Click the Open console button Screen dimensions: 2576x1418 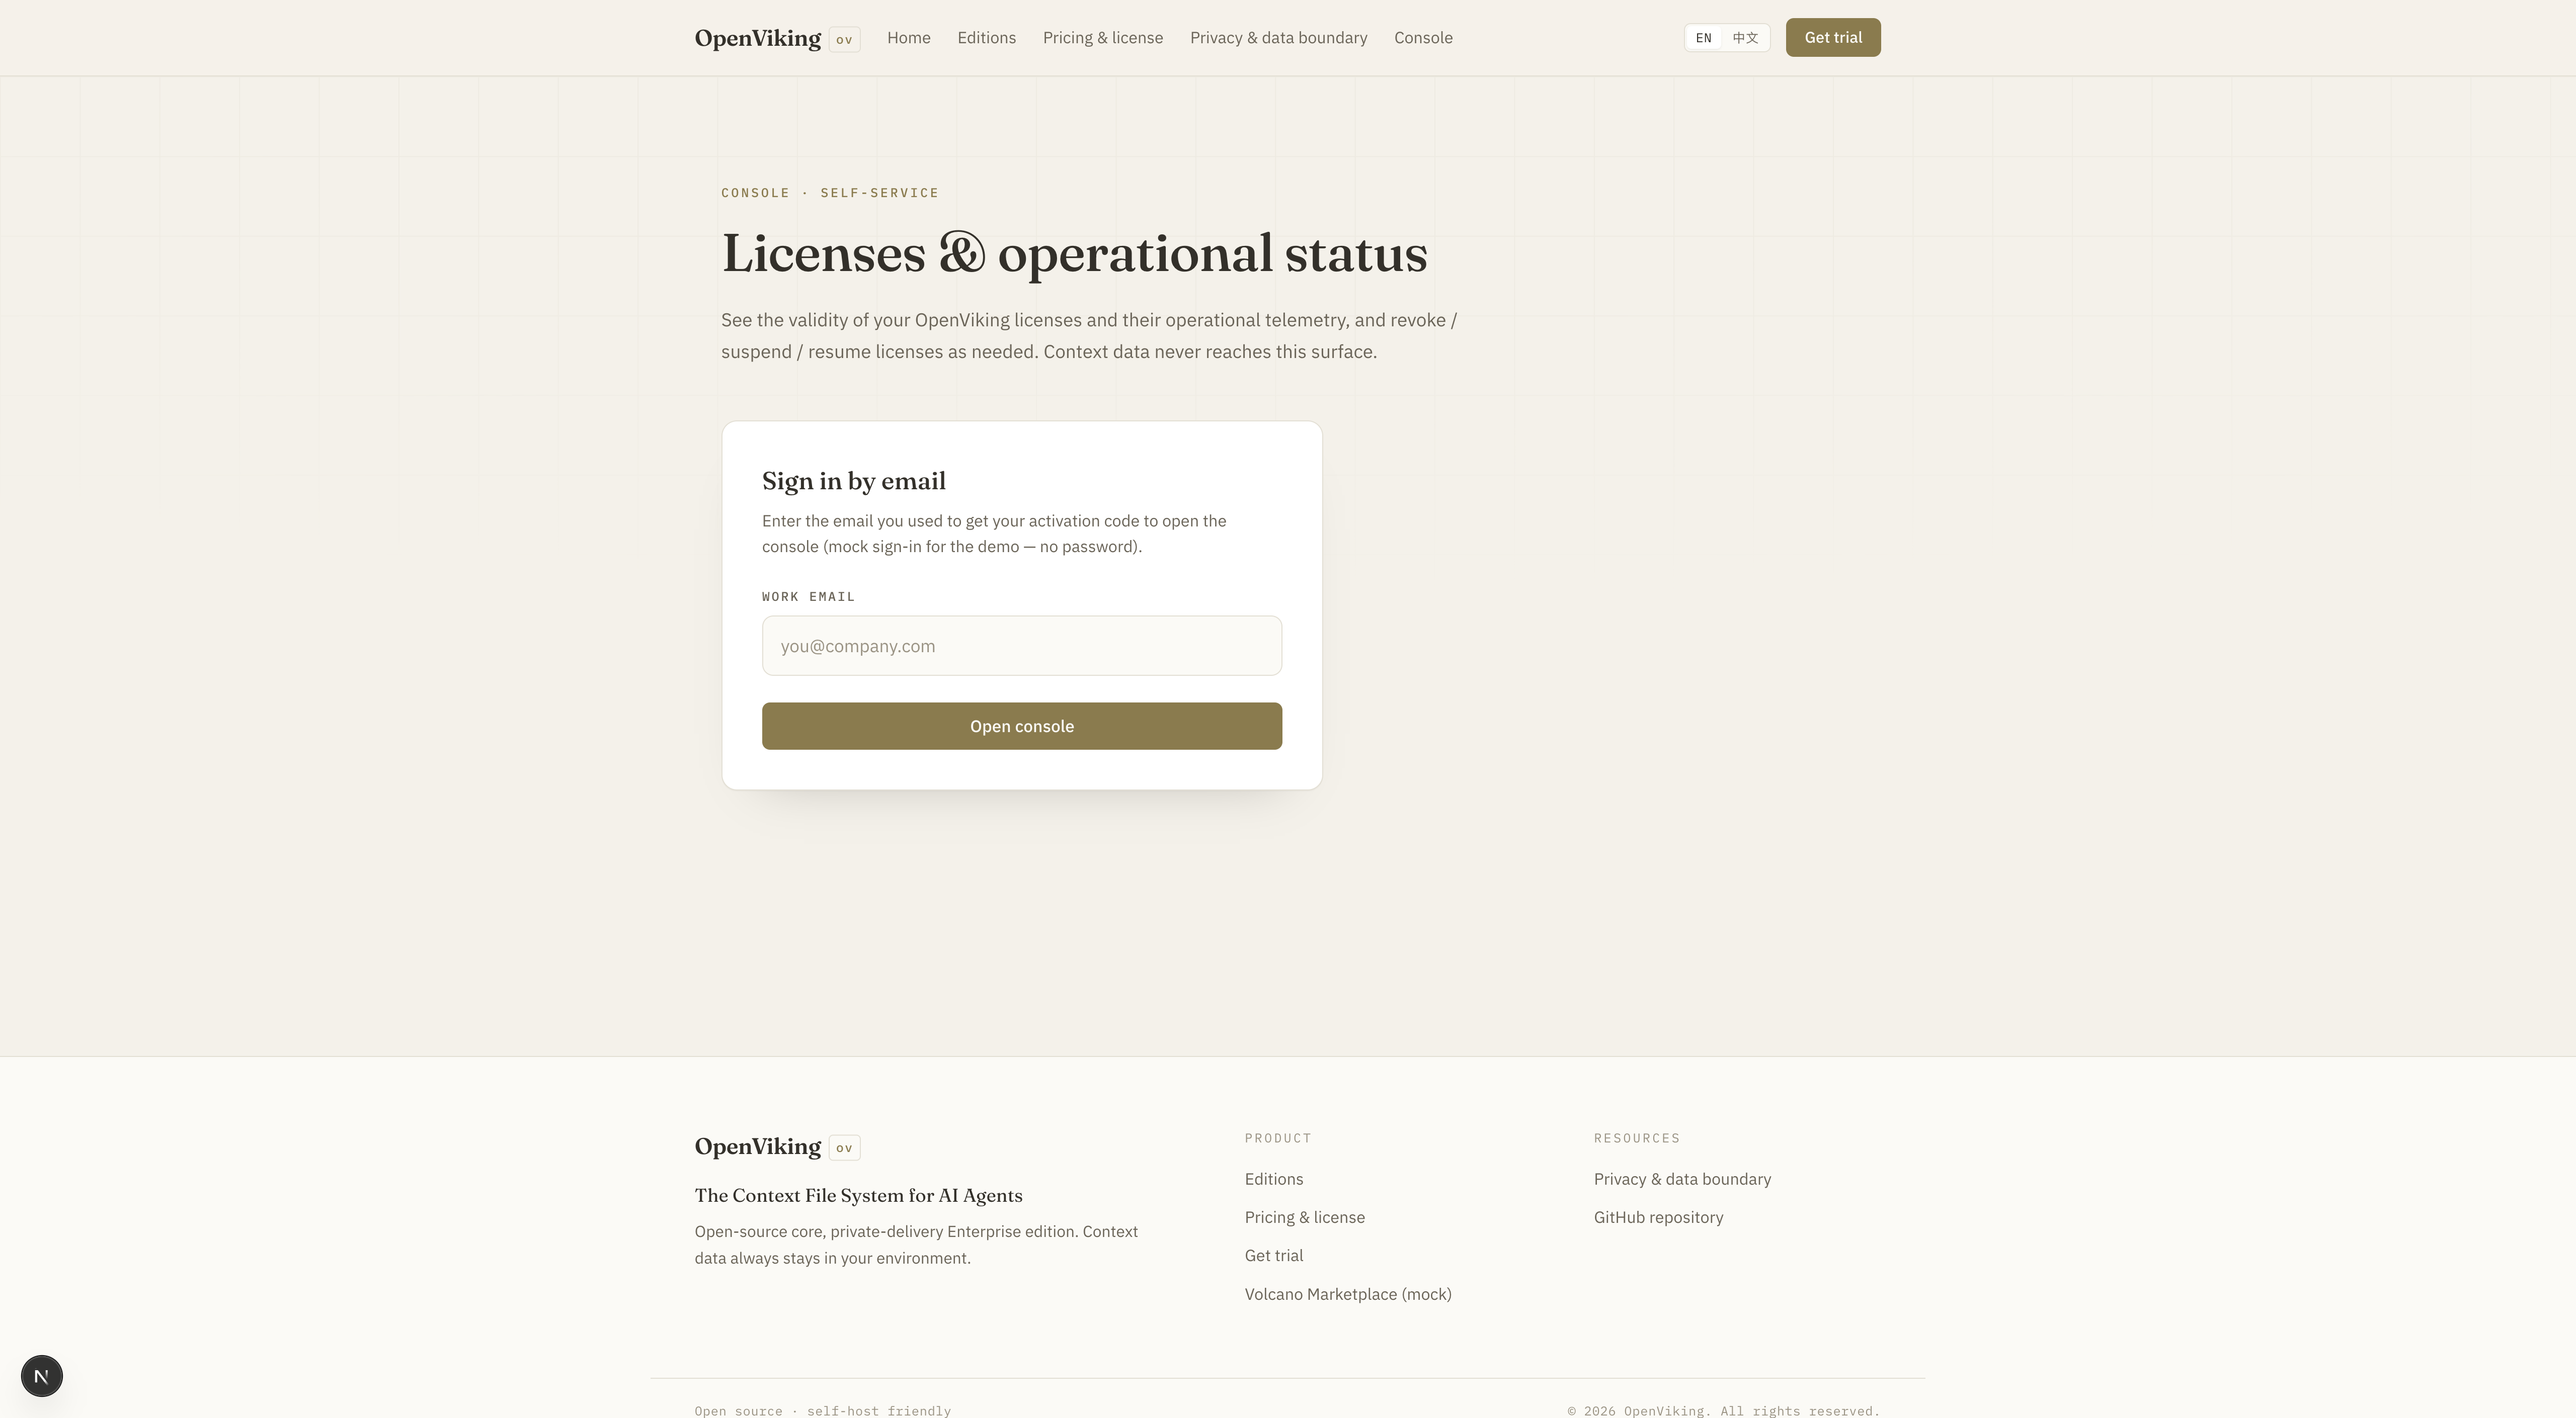pyautogui.click(x=1022, y=726)
